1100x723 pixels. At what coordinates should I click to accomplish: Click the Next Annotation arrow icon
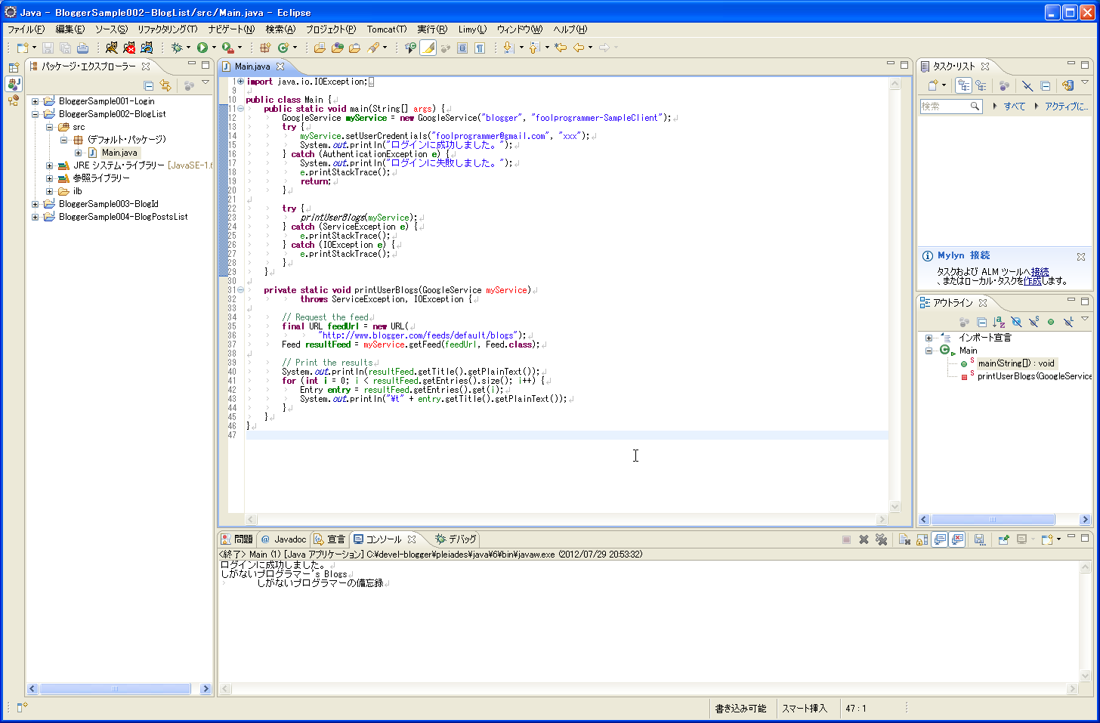tap(508, 48)
